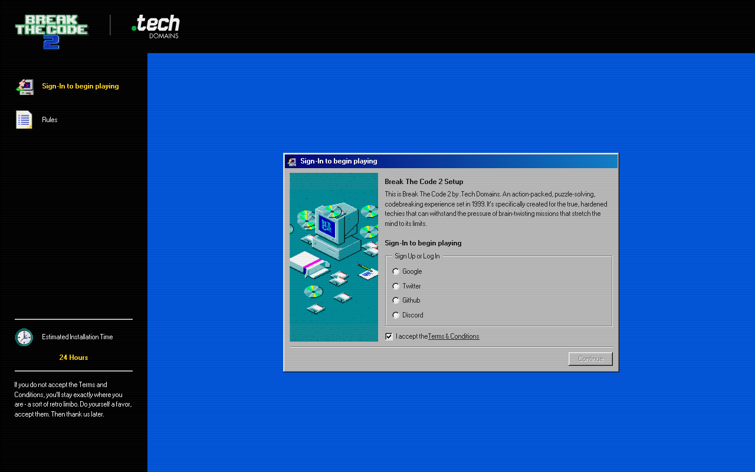Click the Break The Code 2 description paragraph
The width and height of the screenshot is (755, 472).
[496, 209]
